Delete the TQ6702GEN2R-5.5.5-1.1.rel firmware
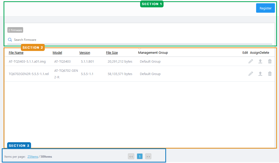 [270, 74]
